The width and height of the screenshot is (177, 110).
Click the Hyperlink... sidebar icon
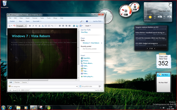[x=82, y=58]
